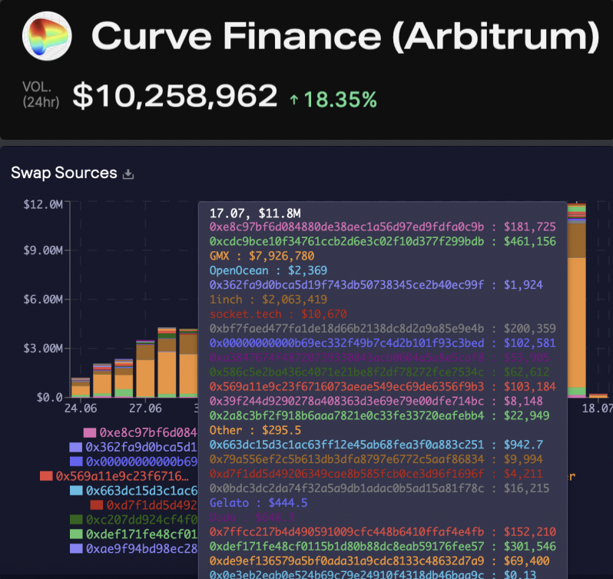Screen dimensions: 613x579
Task: Click tooltip header 17.07, $11.8M
Action: pyautogui.click(x=255, y=213)
